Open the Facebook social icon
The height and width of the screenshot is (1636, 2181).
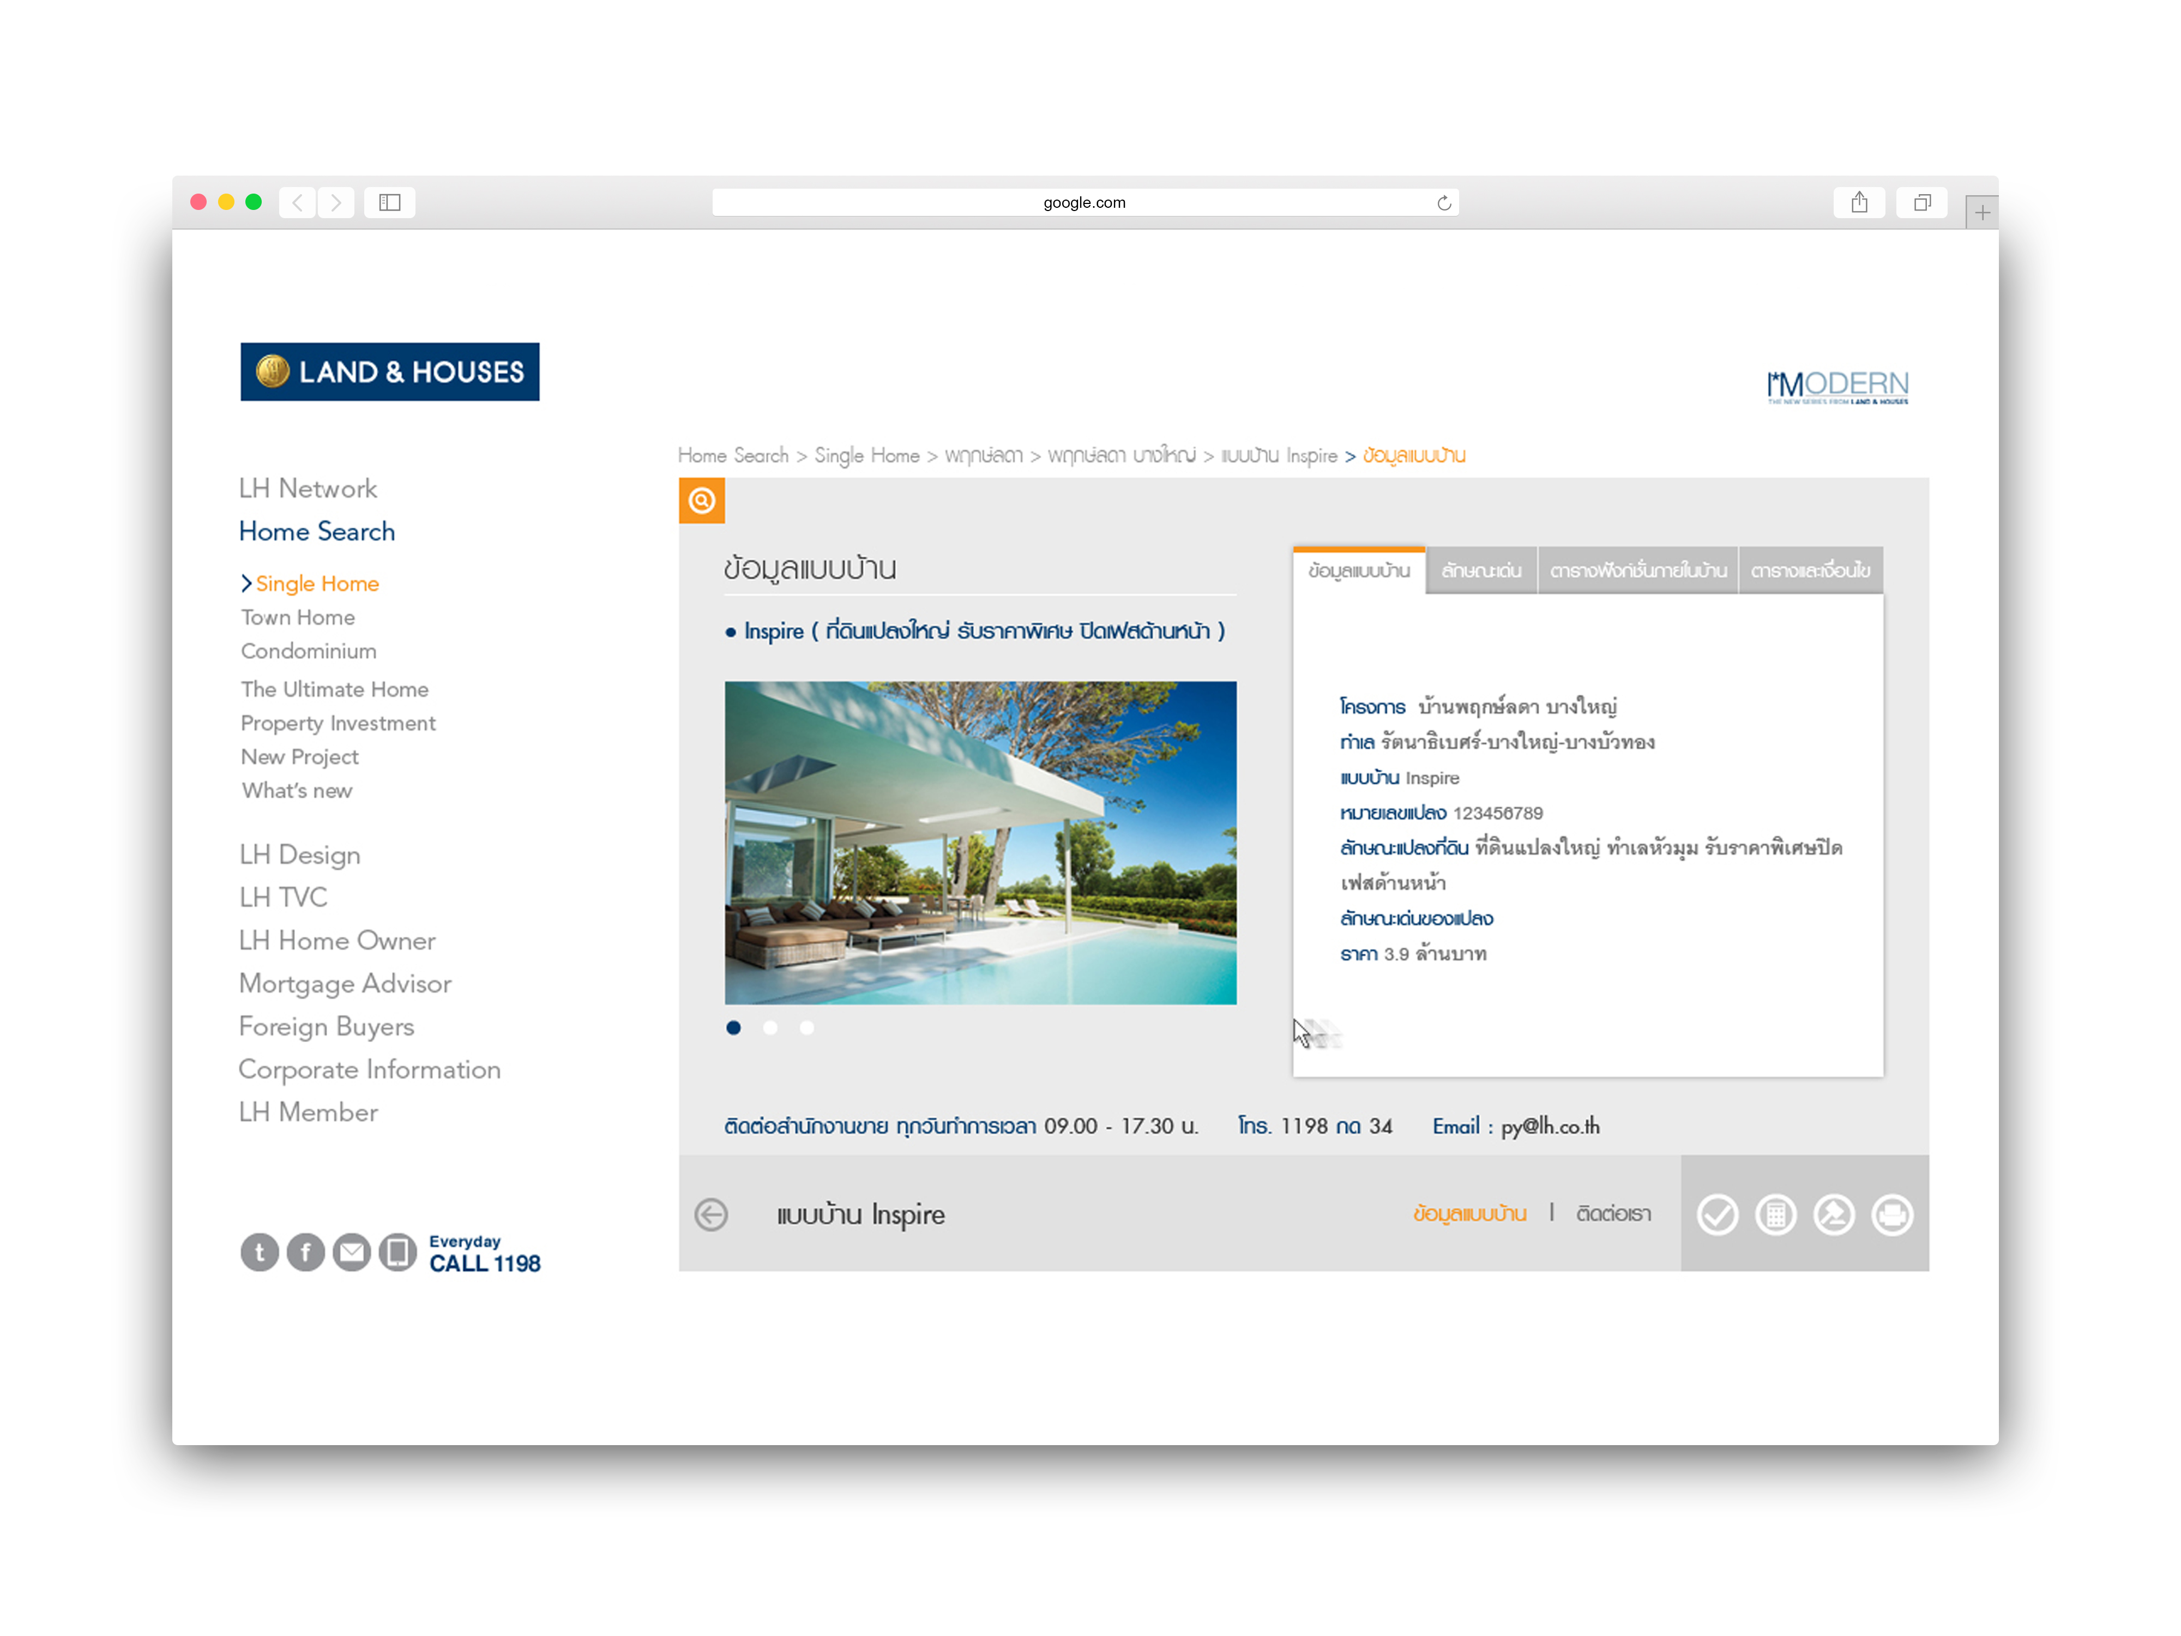306,1253
